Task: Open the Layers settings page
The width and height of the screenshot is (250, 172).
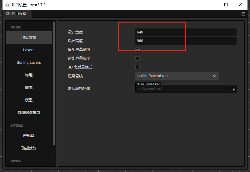Action: click(x=29, y=50)
